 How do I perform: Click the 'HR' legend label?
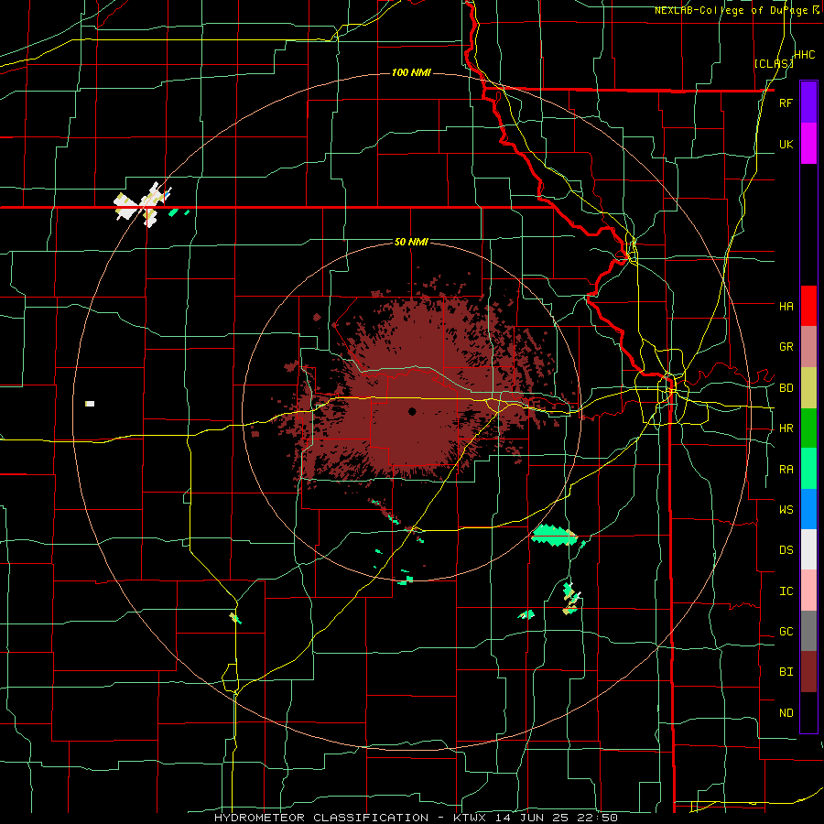coord(786,428)
